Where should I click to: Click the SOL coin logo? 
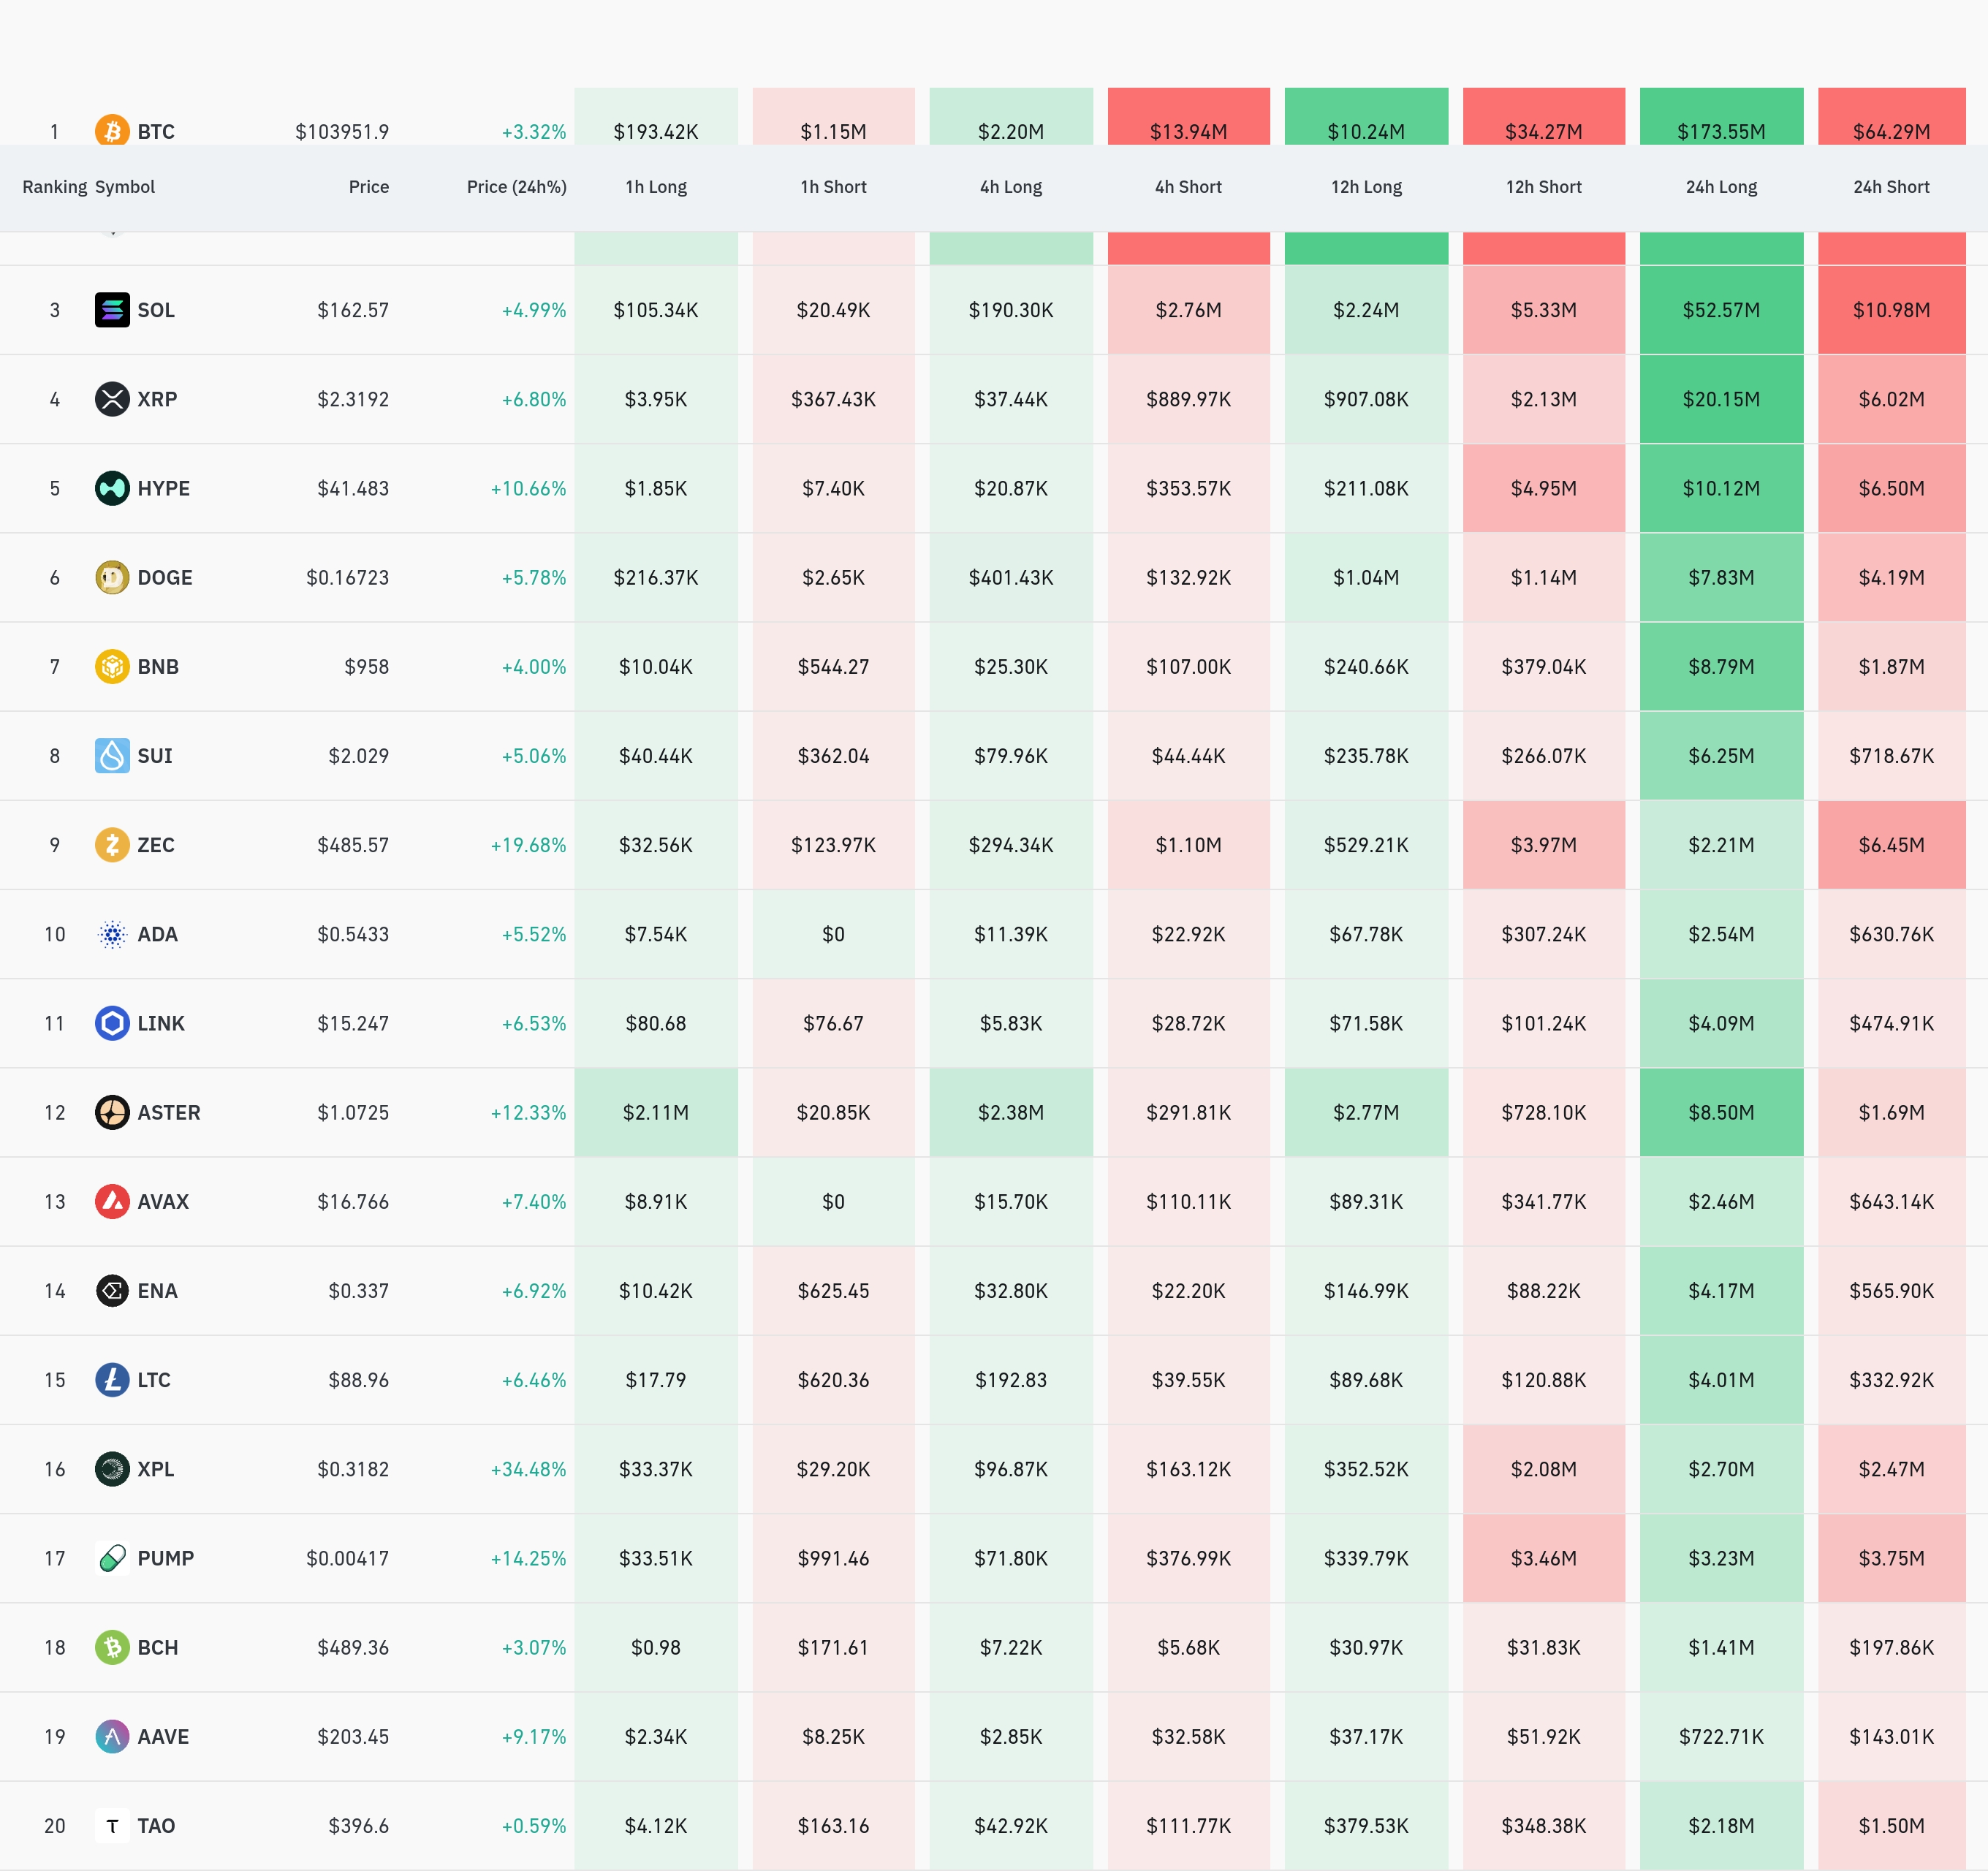point(112,310)
